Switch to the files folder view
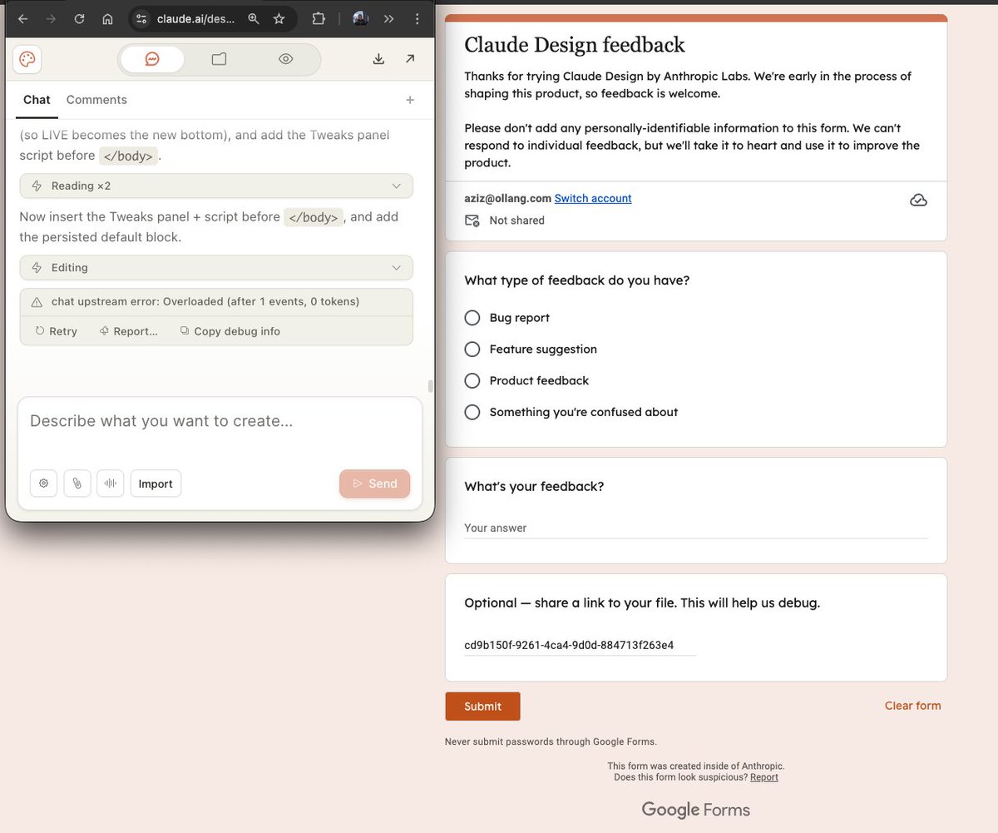This screenshot has height=833, width=998. pos(219,59)
